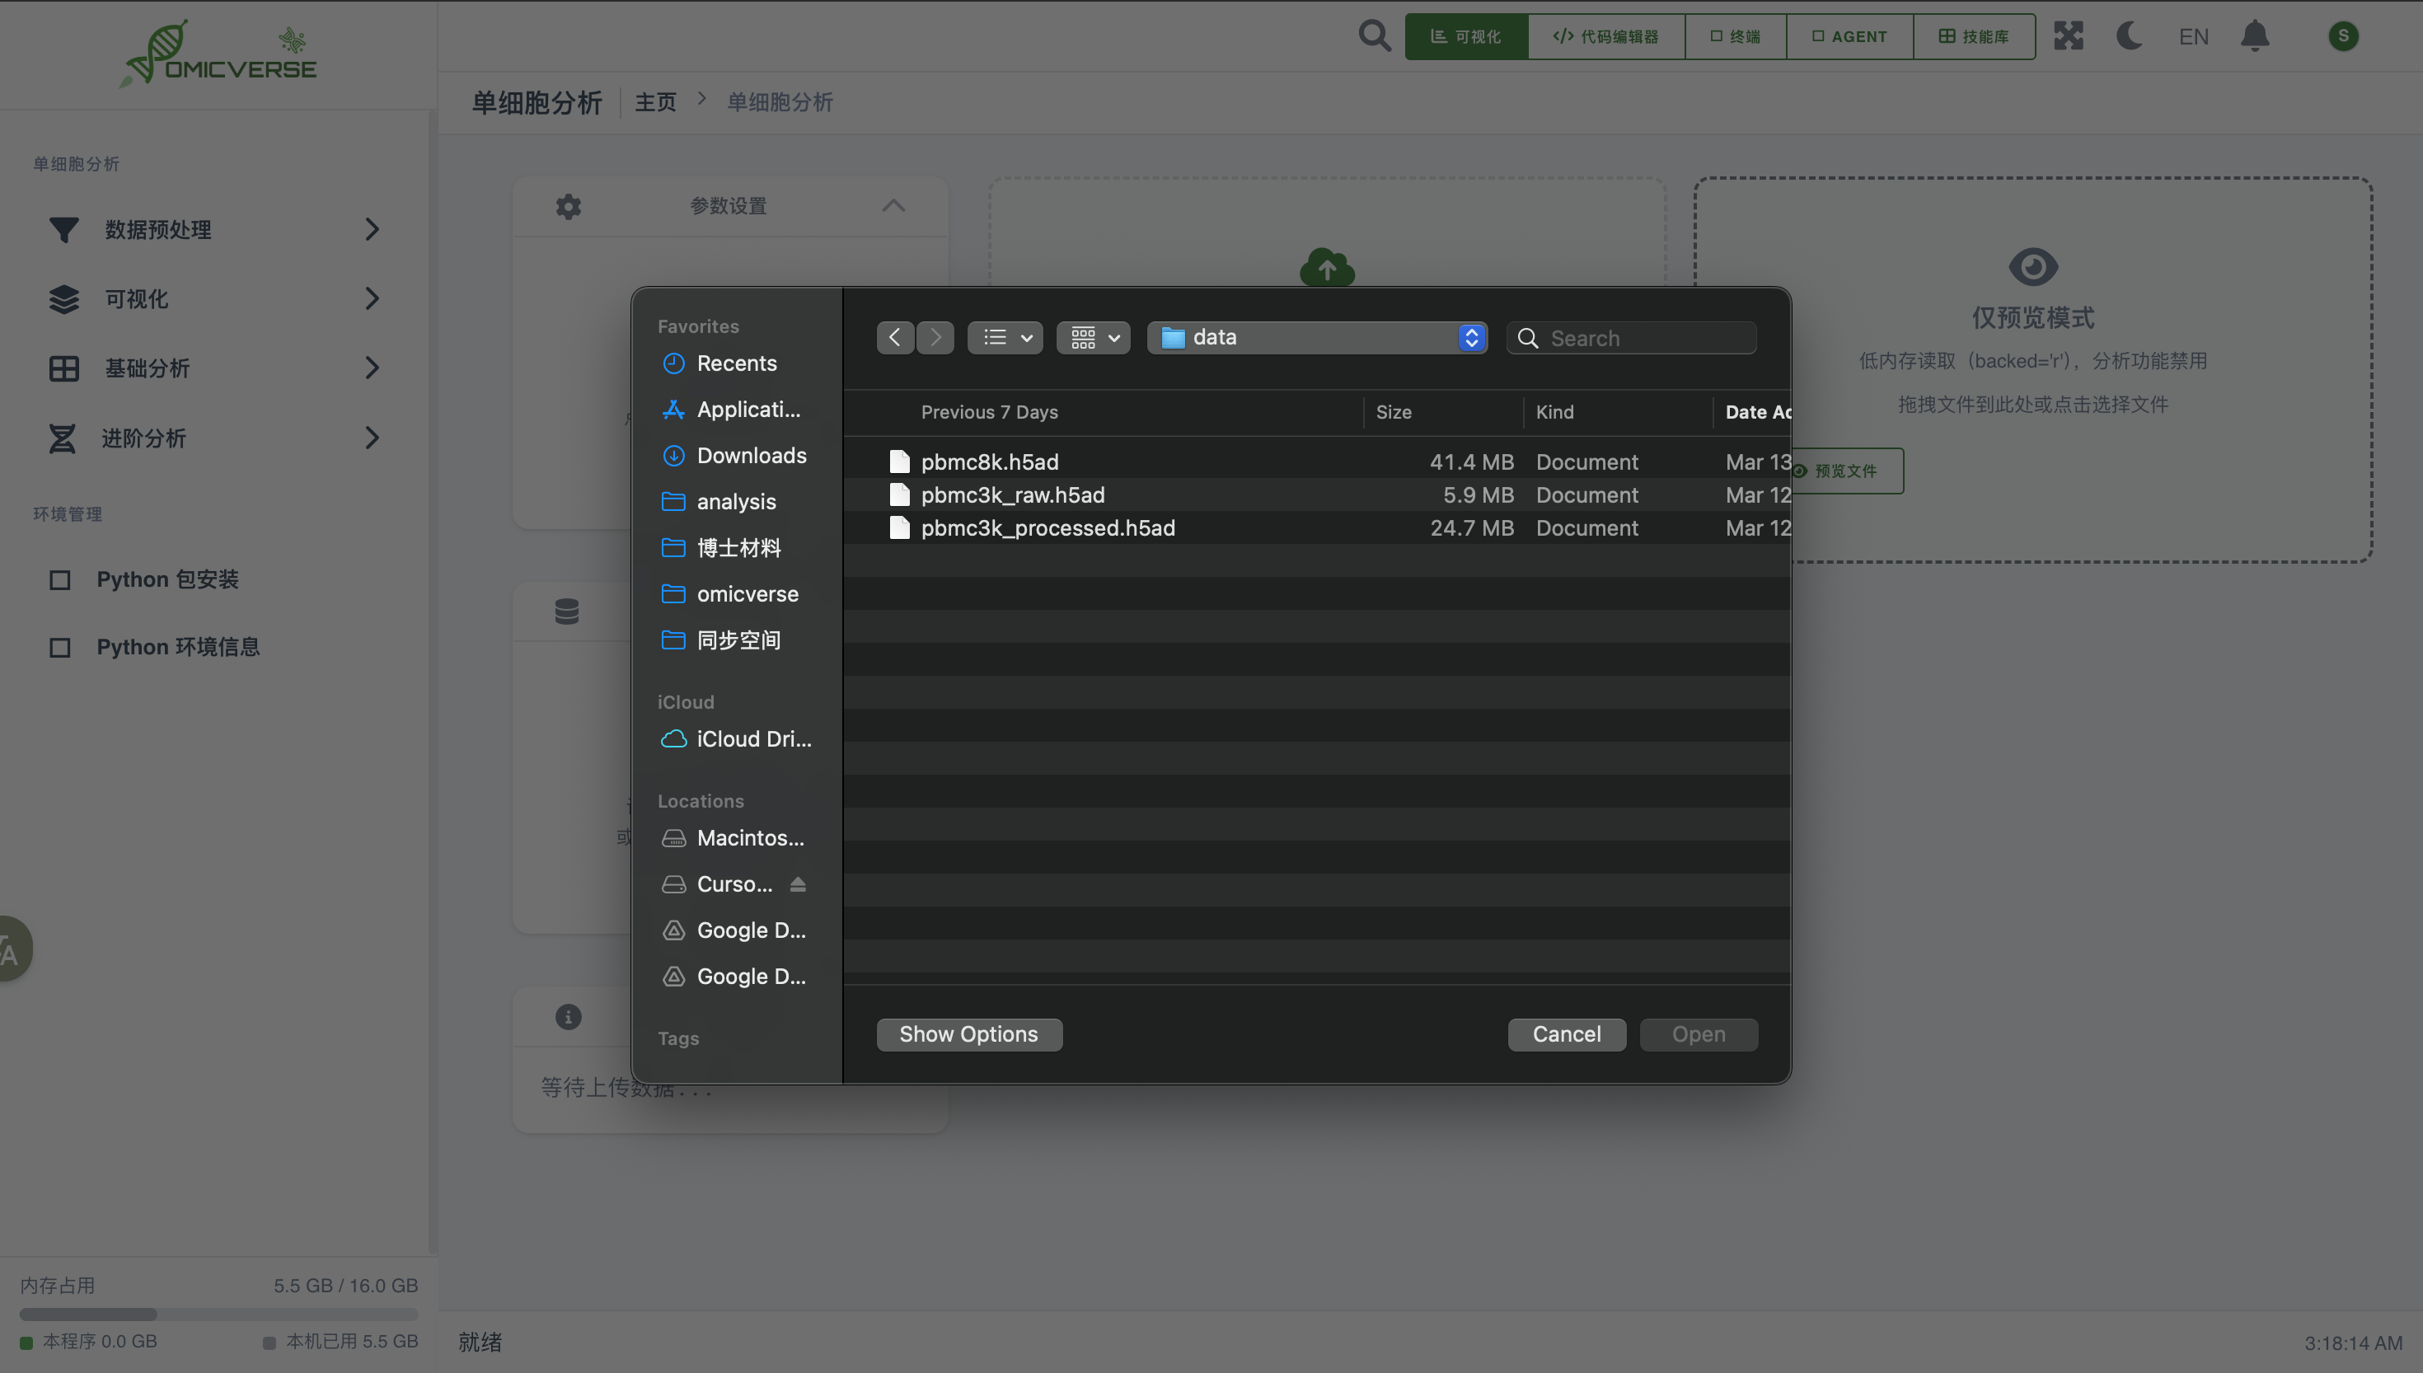Viewport: 2423px width, 1373px height.
Task: Click the Cancel button
Action: pyautogui.click(x=1566, y=1033)
